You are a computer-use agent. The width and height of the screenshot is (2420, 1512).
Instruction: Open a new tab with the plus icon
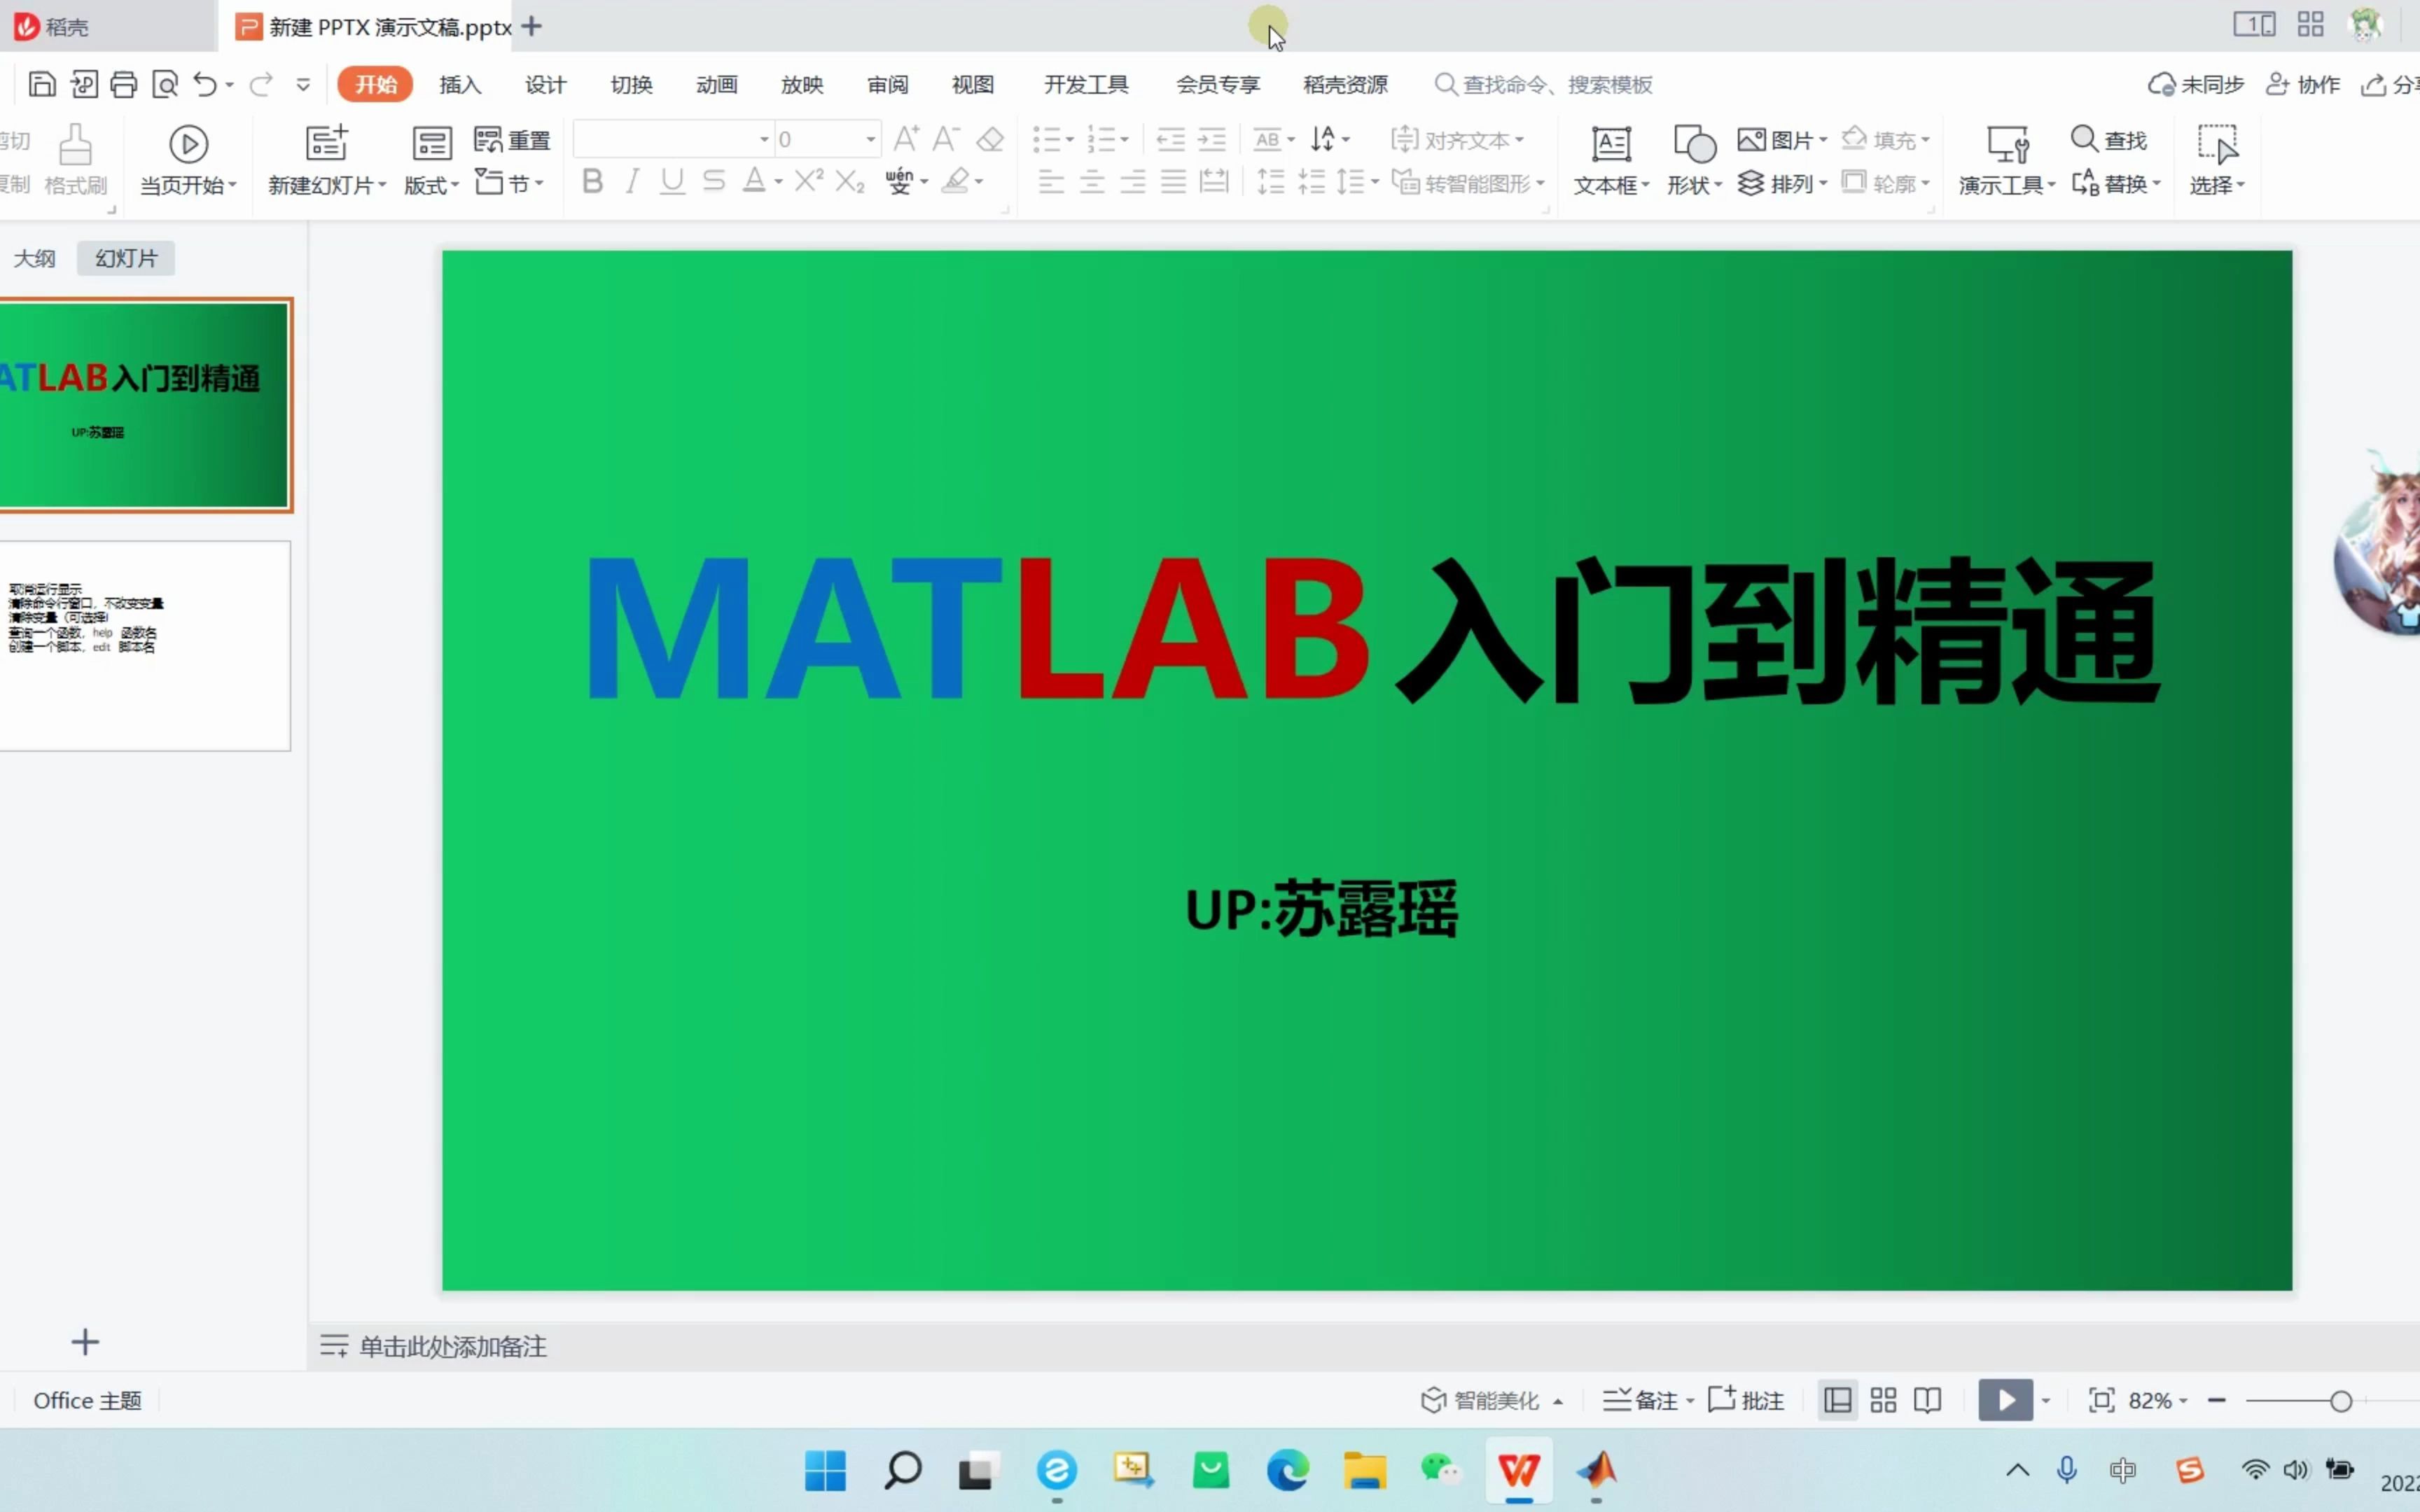[x=532, y=27]
